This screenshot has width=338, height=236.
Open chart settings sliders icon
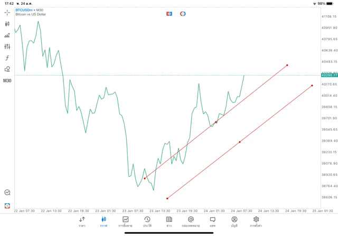[7, 46]
